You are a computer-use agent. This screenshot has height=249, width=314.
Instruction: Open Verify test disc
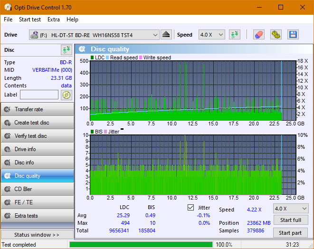pos(38,136)
